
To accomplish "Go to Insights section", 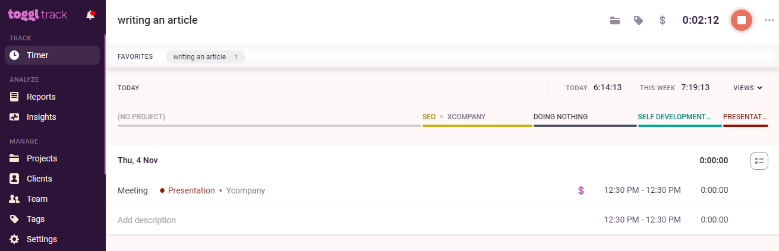I will point(41,117).
